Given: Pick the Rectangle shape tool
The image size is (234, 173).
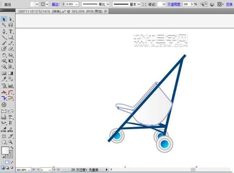Looking at the screenshot, I should click(11, 37).
